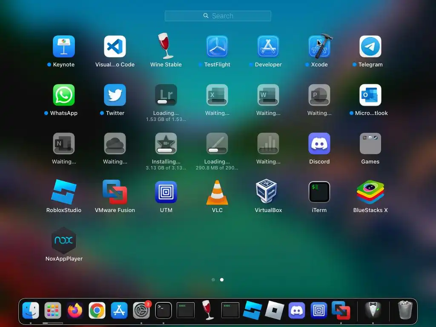Launch Visual Studio Code from Launchpad
The width and height of the screenshot is (436, 327).
115,46
